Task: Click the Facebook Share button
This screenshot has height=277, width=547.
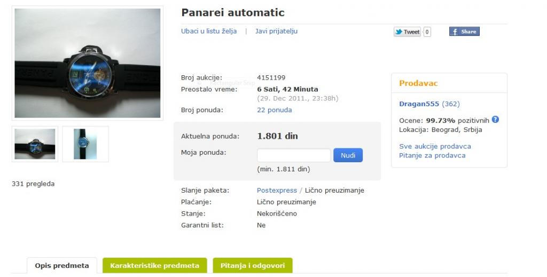Action: [464, 31]
